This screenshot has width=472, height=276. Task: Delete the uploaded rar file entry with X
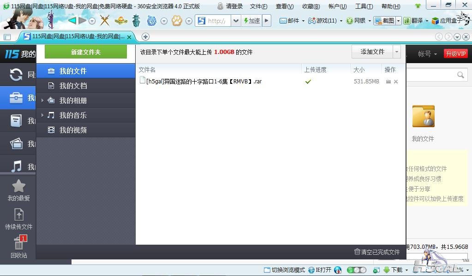pyautogui.click(x=396, y=82)
